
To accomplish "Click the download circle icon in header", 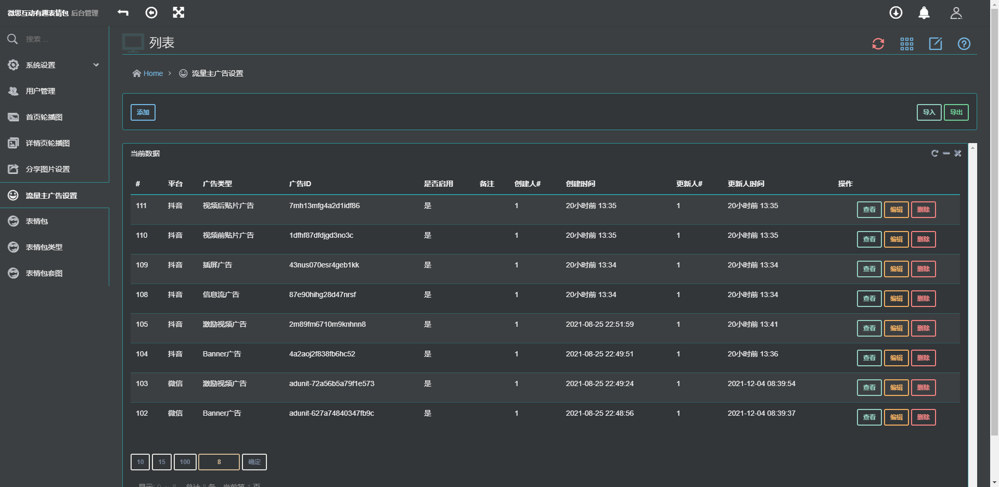I will pos(896,12).
